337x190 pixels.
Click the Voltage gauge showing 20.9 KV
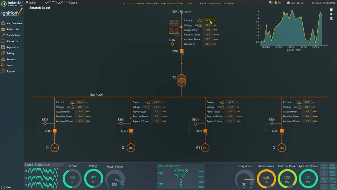94,179
